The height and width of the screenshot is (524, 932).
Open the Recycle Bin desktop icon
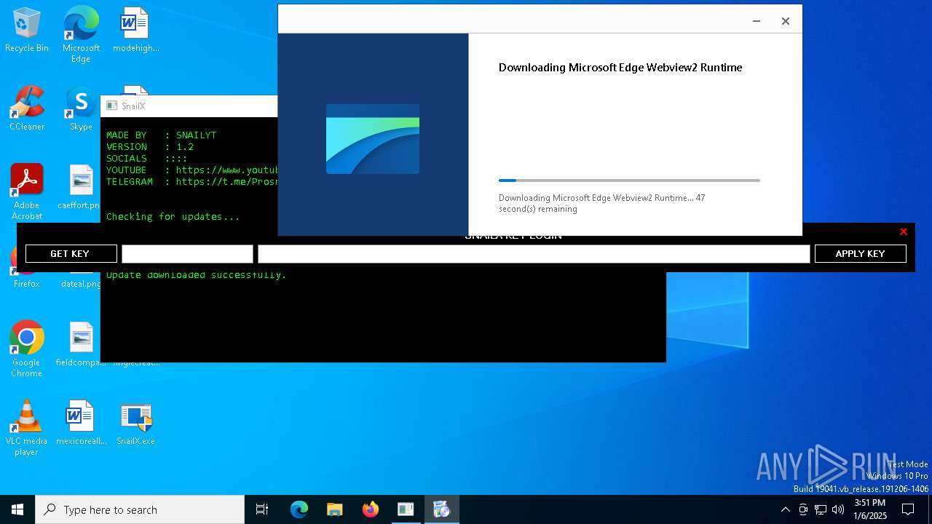27,31
